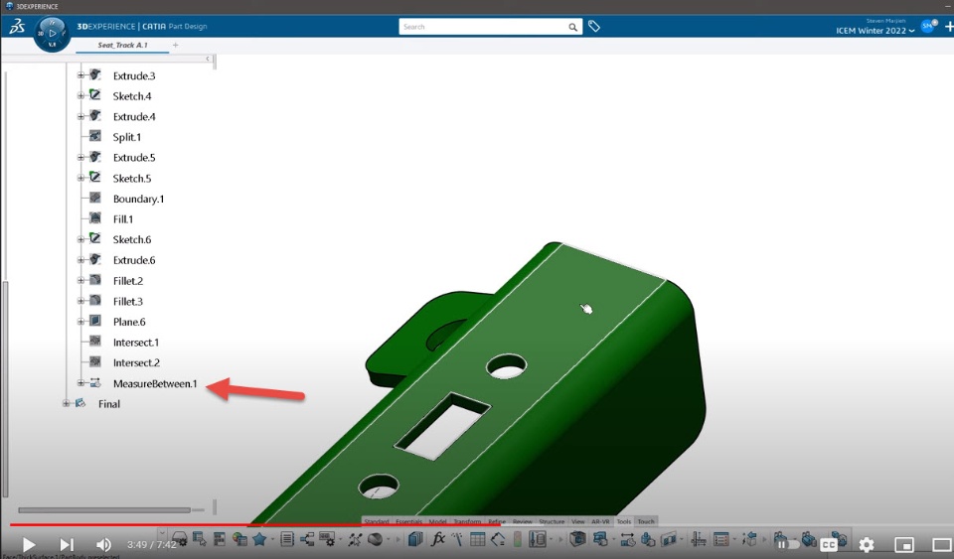The width and height of the screenshot is (954, 559).
Task: Select Fill.1 in the tree
Action: tap(123, 218)
